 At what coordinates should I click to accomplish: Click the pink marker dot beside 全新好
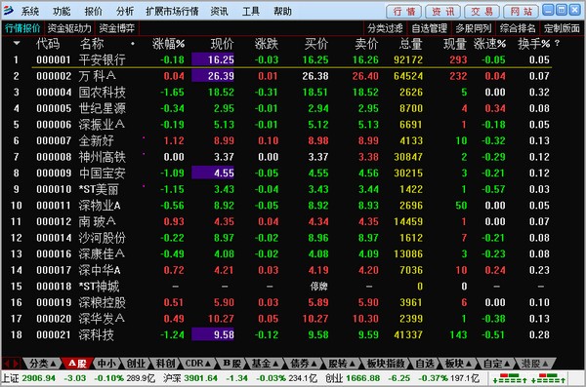tap(144, 137)
